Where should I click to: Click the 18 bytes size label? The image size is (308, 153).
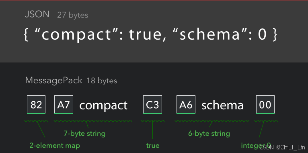(102, 81)
